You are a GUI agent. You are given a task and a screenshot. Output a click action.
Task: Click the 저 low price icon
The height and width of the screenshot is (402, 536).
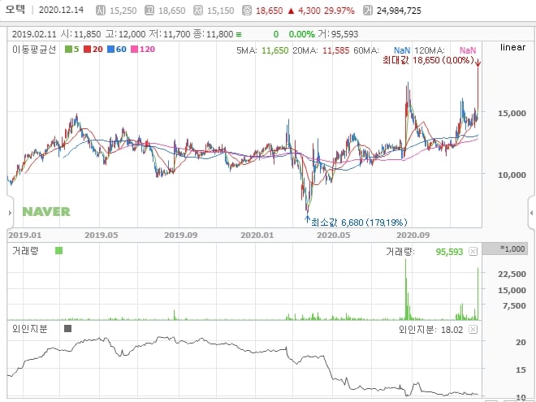(x=198, y=11)
